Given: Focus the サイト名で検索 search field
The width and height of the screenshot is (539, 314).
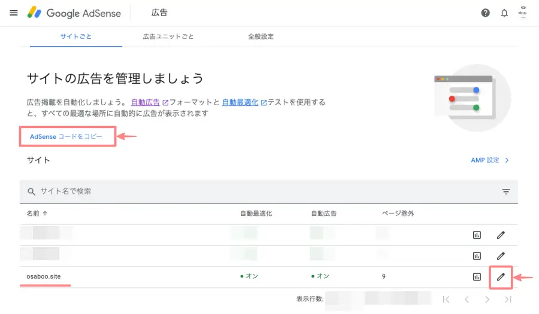Looking at the screenshot, I should 268,191.
